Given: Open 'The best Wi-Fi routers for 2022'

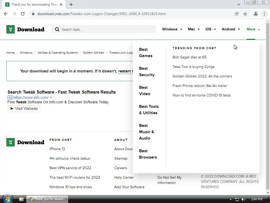Looking at the screenshot, I should pos(75,177).
